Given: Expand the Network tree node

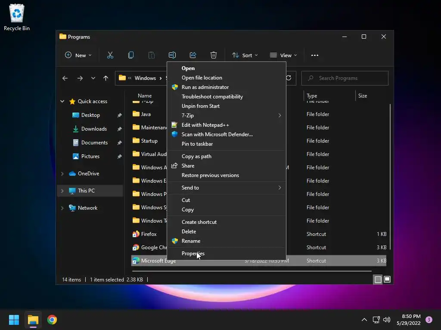Looking at the screenshot, I should [x=62, y=208].
